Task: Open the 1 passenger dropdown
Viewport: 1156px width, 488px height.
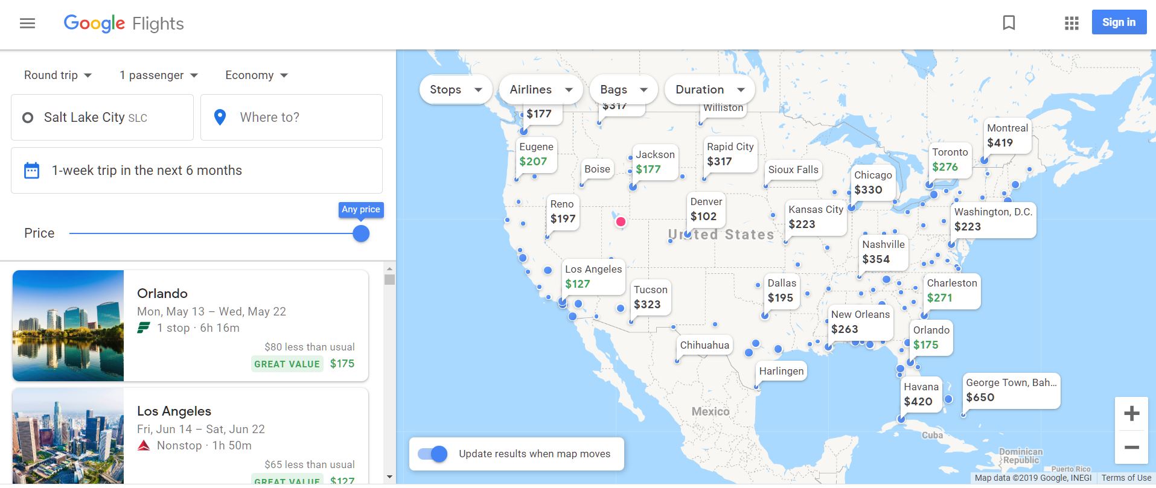Action: click(x=159, y=75)
